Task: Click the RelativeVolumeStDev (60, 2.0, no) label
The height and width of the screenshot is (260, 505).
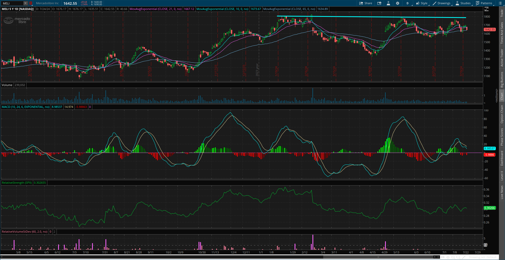Action: (25, 232)
